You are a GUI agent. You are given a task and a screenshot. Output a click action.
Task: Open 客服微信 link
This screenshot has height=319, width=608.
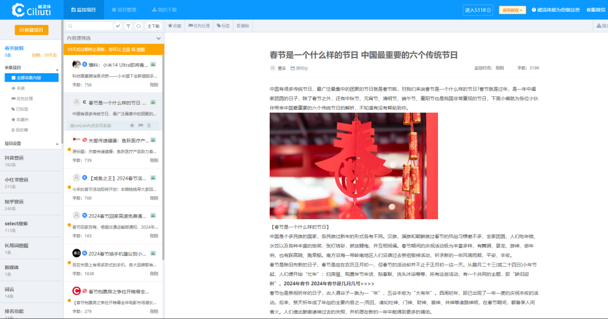(596, 10)
